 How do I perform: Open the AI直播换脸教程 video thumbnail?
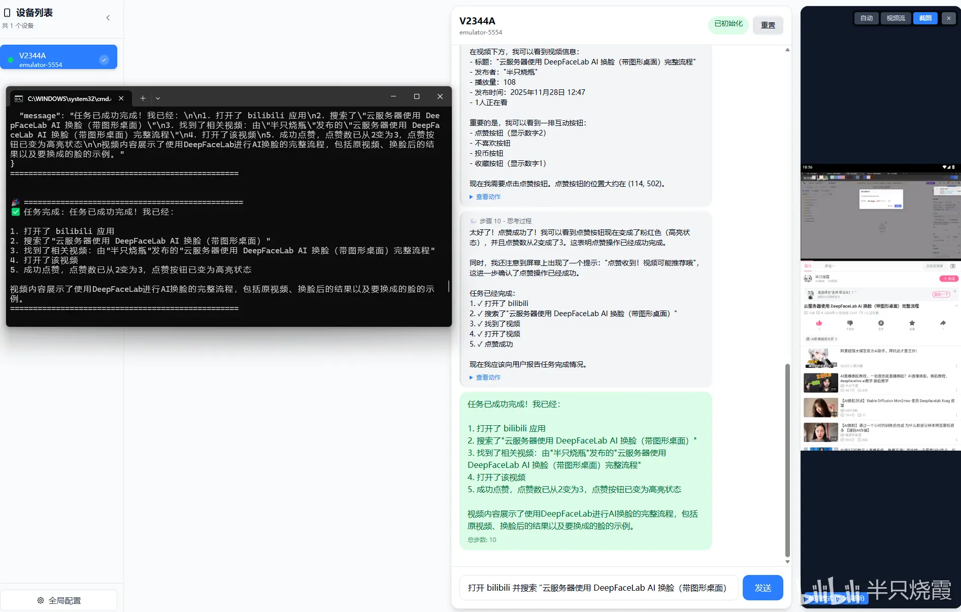pyautogui.click(x=820, y=383)
